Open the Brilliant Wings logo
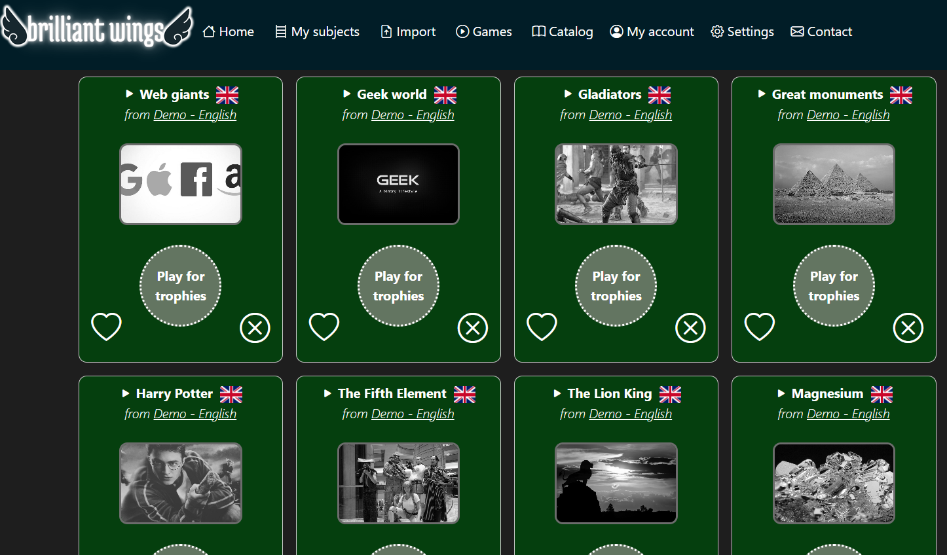This screenshot has width=947, height=555. (97, 27)
